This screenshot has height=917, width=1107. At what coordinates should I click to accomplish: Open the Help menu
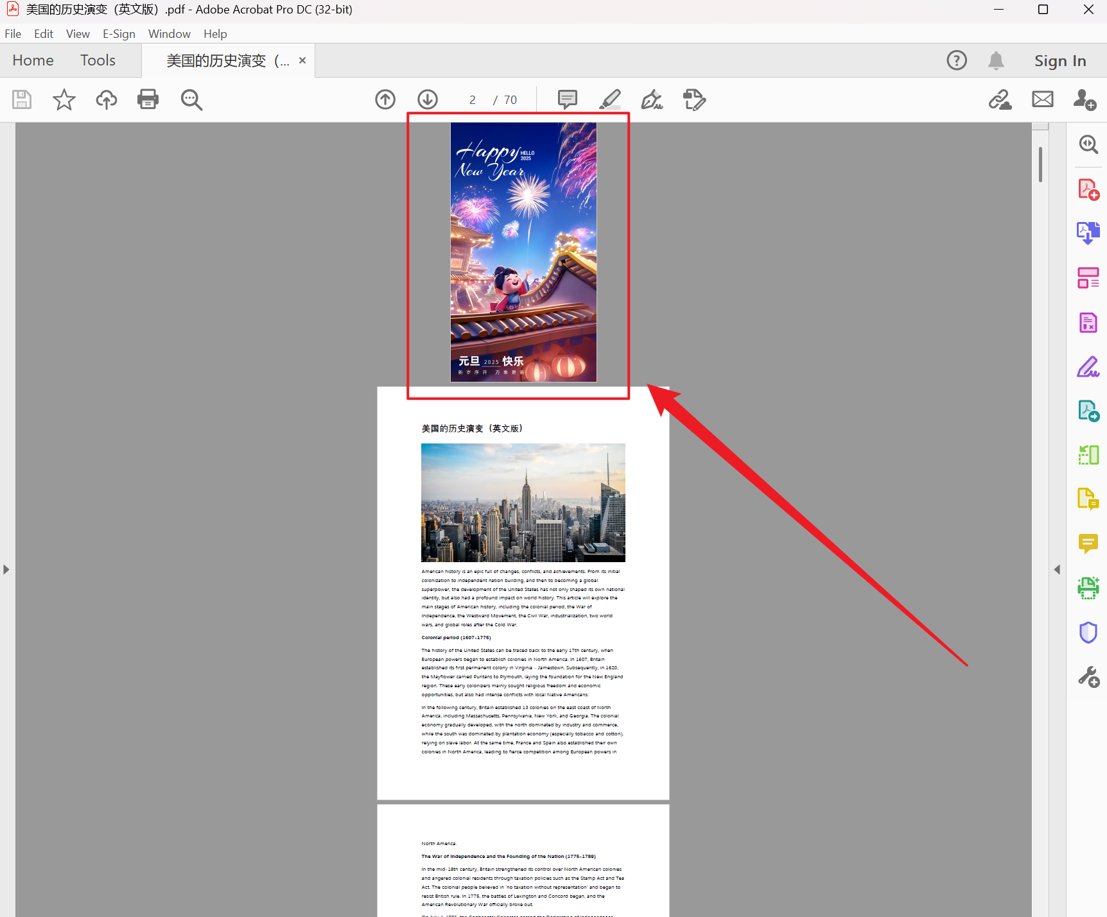coord(215,33)
